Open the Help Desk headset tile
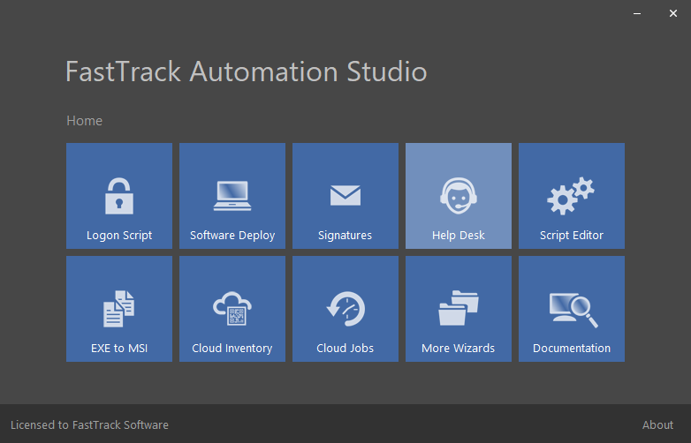 pos(459,196)
